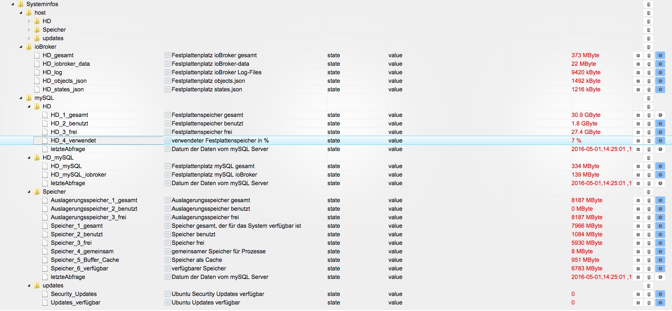The width and height of the screenshot is (672, 311).
Task: Click description 'Festplattenplatz ioBroker gesamt'
Action: [214, 55]
